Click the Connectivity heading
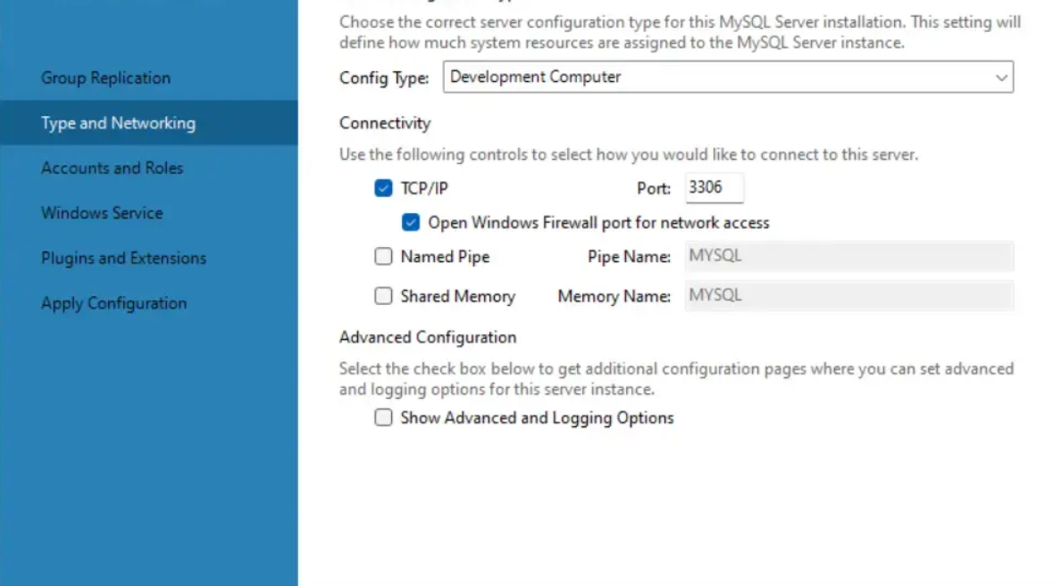 click(385, 123)
